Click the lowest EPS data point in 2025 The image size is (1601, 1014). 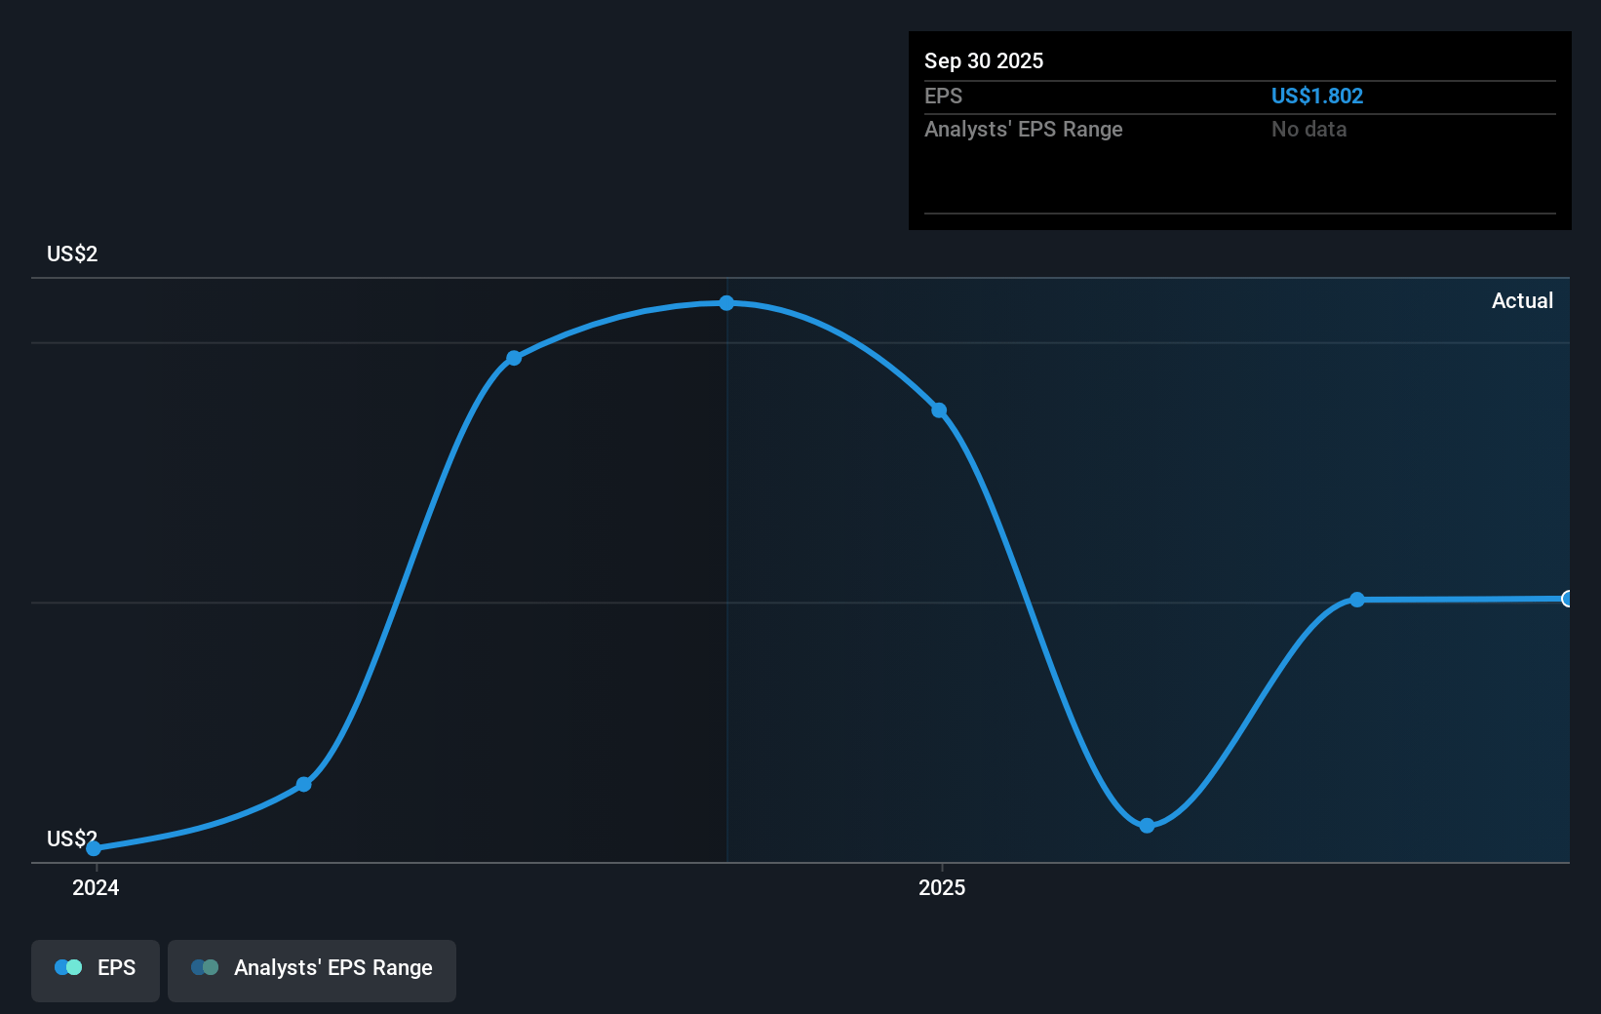[1147, 825]
